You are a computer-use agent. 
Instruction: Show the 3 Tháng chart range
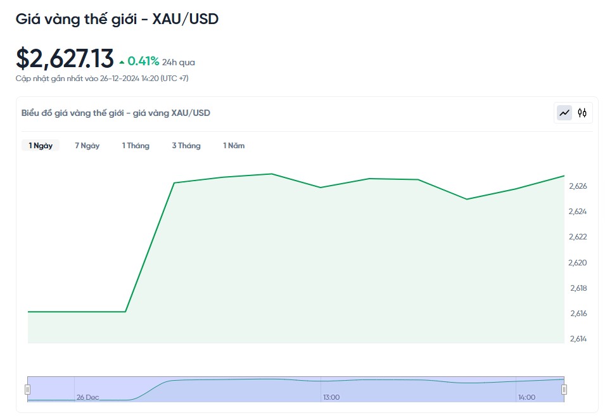(x=186, y=146)
